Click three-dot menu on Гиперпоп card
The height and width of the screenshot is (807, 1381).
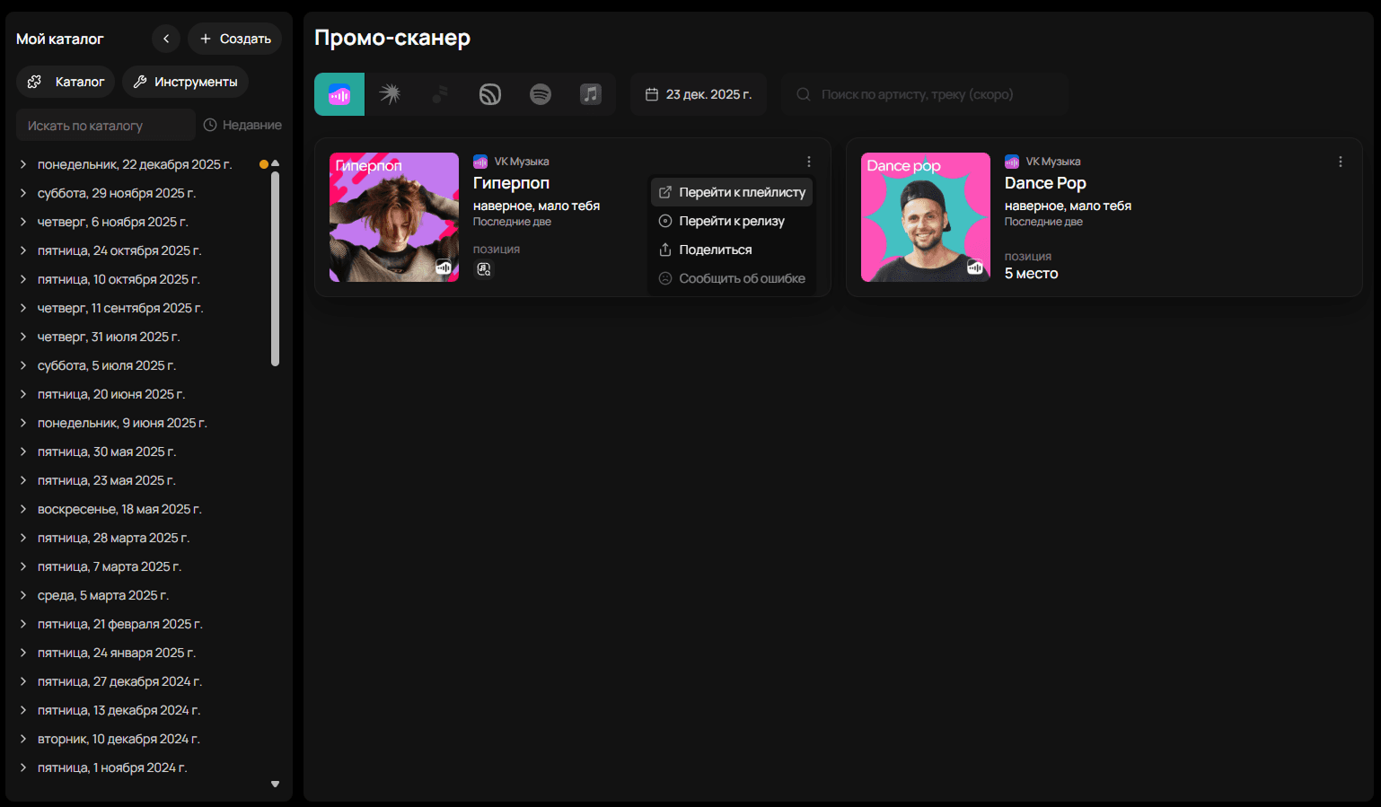809,162
